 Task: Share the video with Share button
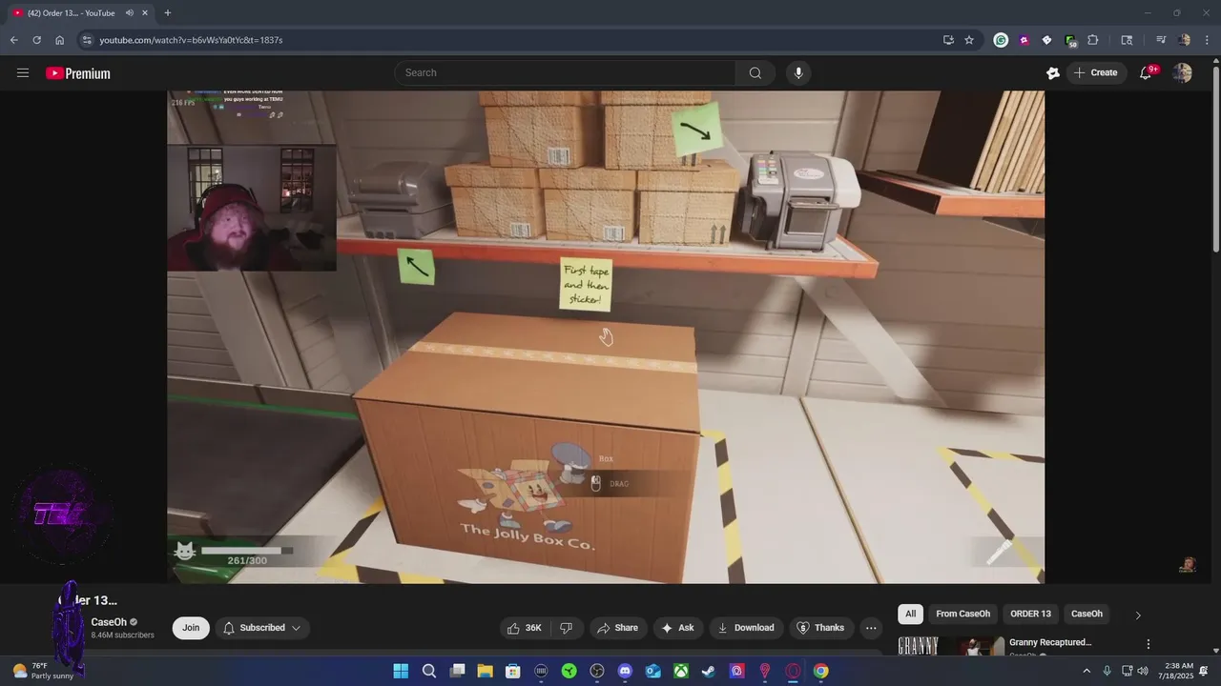tap(617, 628)
